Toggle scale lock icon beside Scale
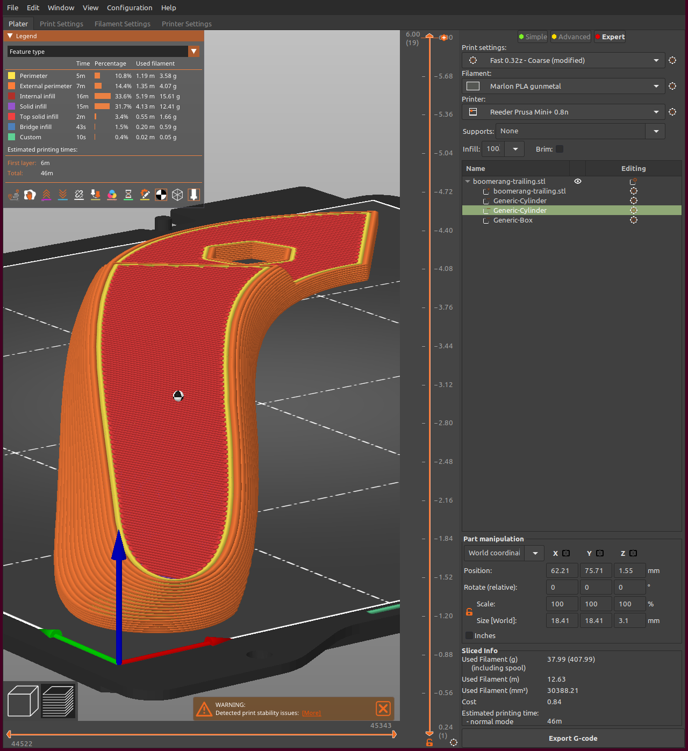Screen dimensions: 688x751 tap(469, 612)
